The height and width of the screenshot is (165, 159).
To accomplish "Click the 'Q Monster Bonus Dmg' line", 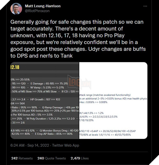I will click(59, 130).
